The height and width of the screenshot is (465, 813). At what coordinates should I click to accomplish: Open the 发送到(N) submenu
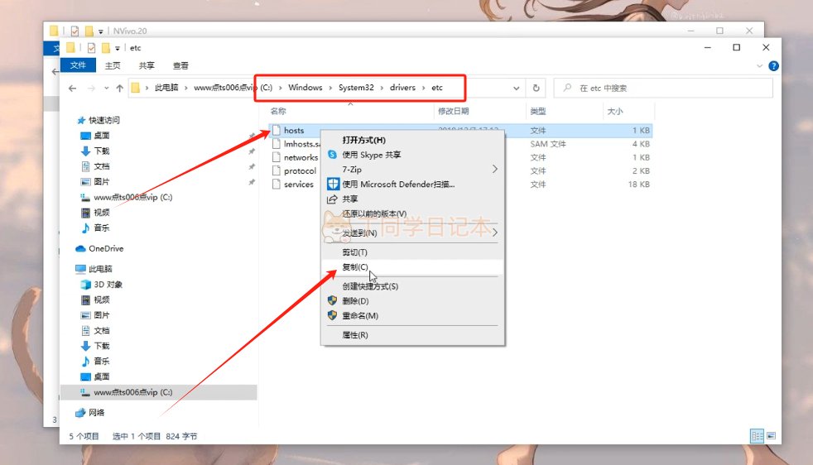click(412, 232)
